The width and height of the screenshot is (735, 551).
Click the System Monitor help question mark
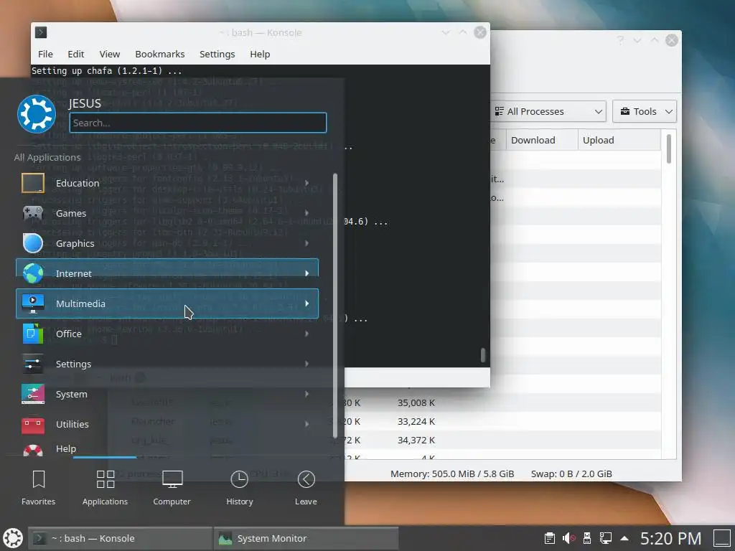tap(620, 40)
